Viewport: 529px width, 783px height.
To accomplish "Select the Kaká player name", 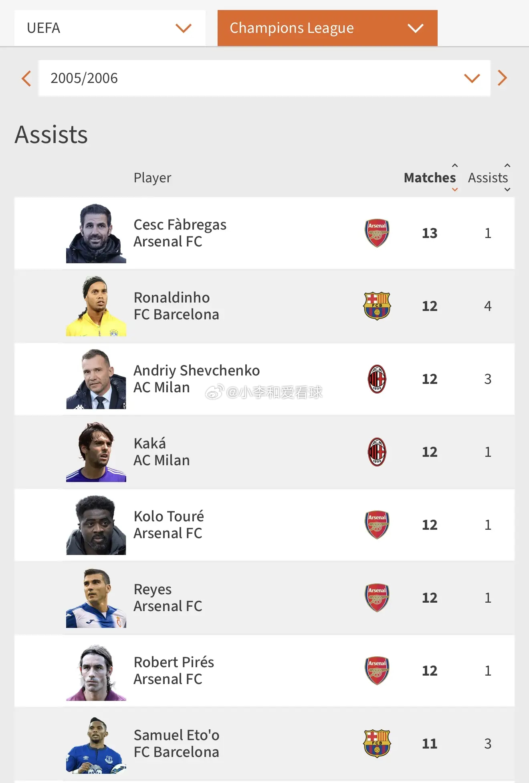I will pos(150,443).
